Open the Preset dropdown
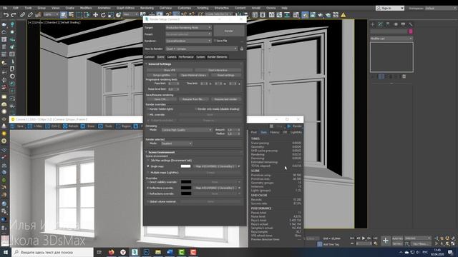 click(x=188, y=34)
